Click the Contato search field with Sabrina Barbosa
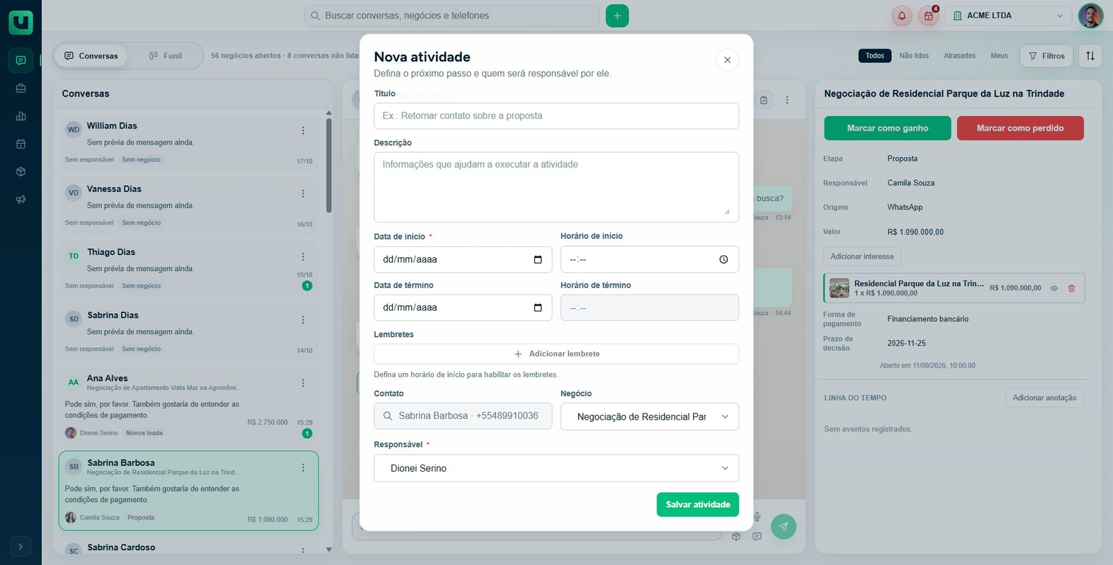The height and width of the screenshot is (565, 1113). (463, 416)
